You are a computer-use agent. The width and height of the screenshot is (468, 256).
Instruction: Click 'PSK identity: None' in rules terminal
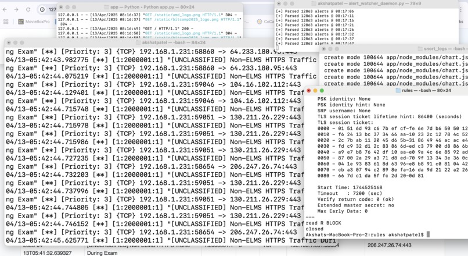tap(344, 99)
